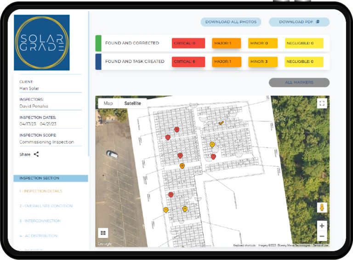353x260 pixels.
Task: Zoom in on the map
Action: point(322,226)
